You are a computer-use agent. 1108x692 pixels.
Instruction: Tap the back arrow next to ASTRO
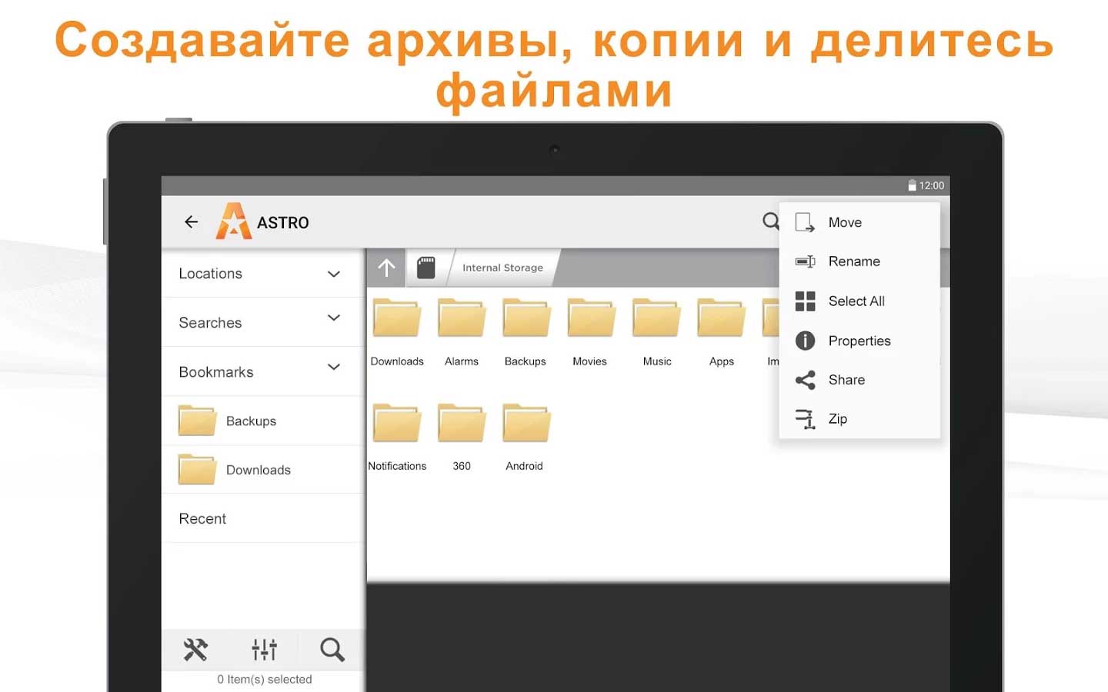click(x=191, y=222)
